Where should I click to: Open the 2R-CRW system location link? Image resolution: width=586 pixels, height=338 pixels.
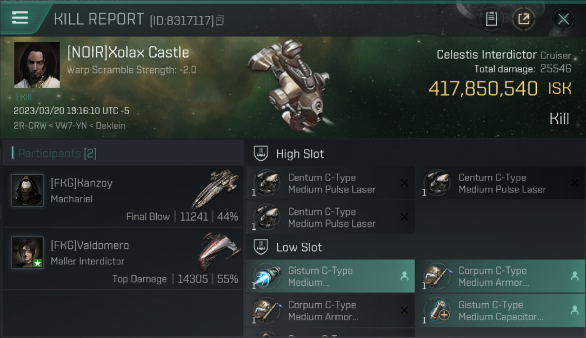pos(30,126)
